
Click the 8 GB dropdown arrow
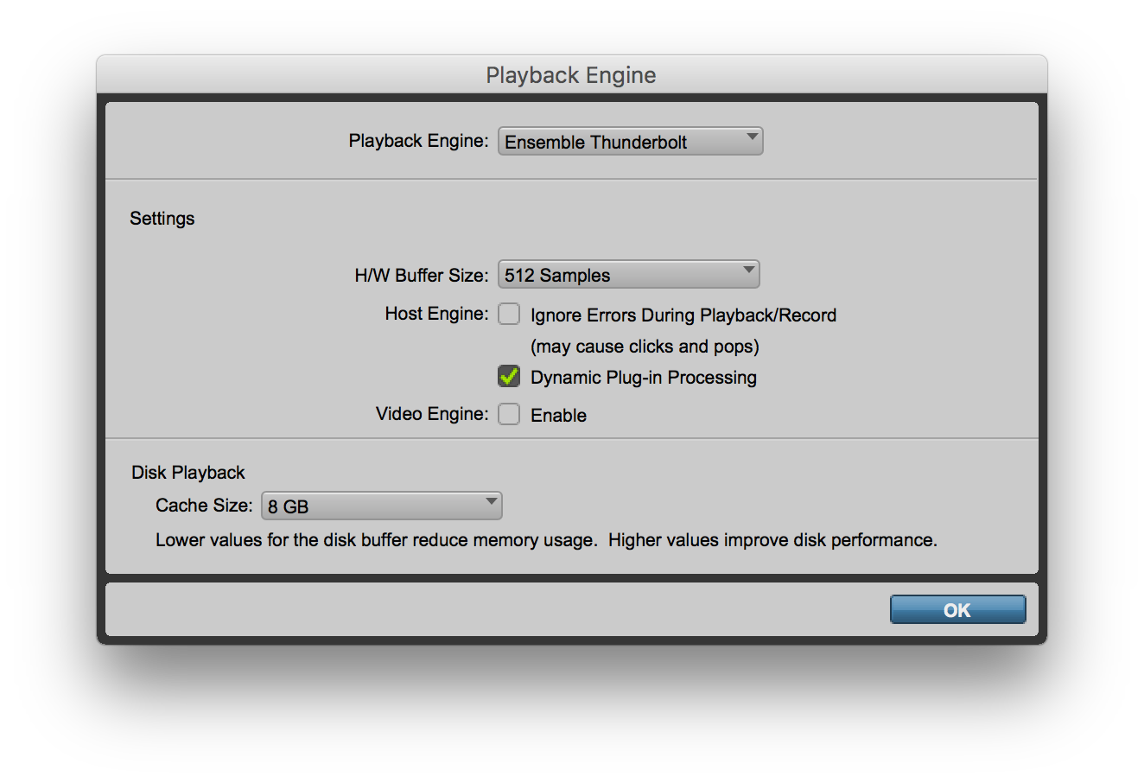pos(491,506)
